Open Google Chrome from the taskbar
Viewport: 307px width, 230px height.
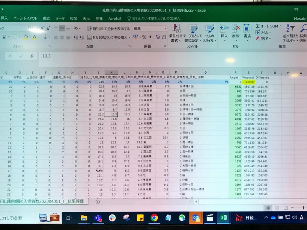(x=154, y=218)
